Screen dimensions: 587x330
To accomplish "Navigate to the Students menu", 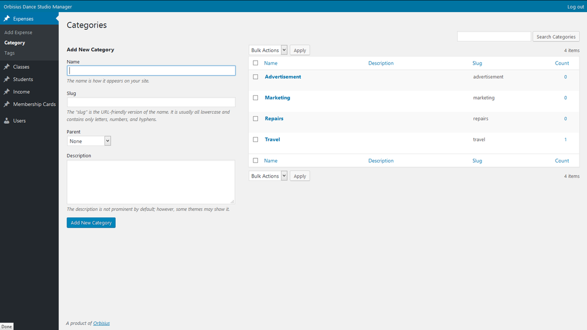I will (x=23, y=79).
